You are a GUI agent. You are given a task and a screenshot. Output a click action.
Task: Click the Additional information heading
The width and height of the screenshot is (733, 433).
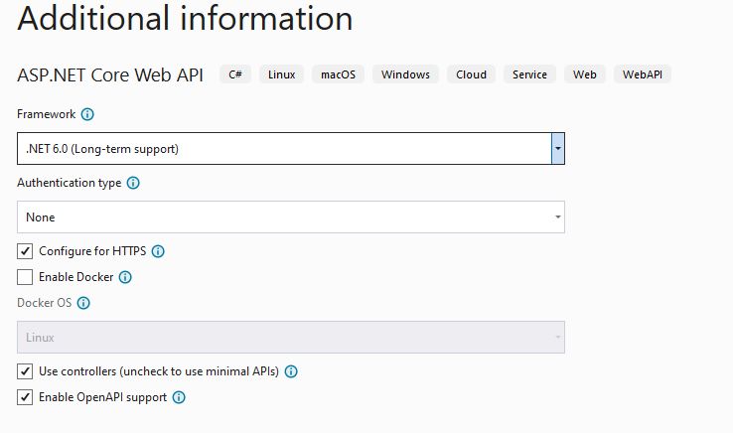point(185,19)
